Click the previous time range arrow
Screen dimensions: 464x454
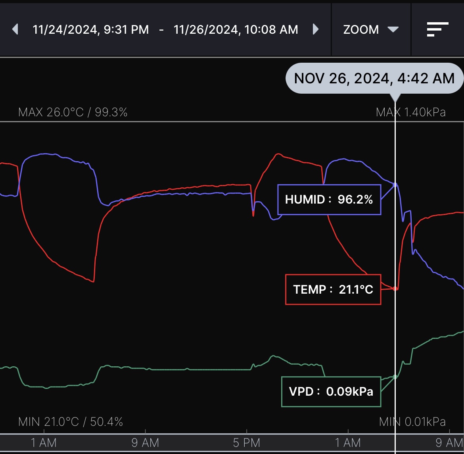(x=15, y=29)
